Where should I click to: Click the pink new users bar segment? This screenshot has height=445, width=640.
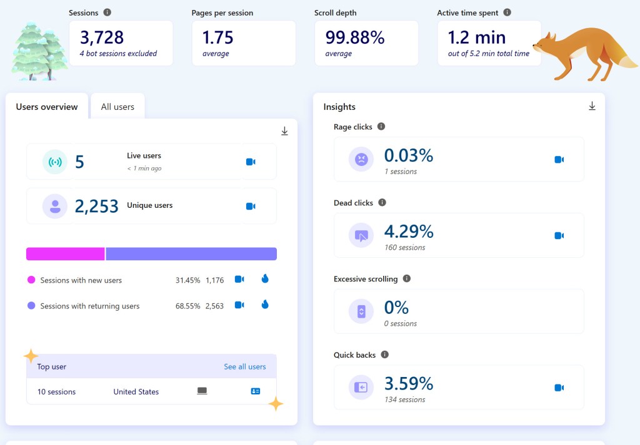65,254
